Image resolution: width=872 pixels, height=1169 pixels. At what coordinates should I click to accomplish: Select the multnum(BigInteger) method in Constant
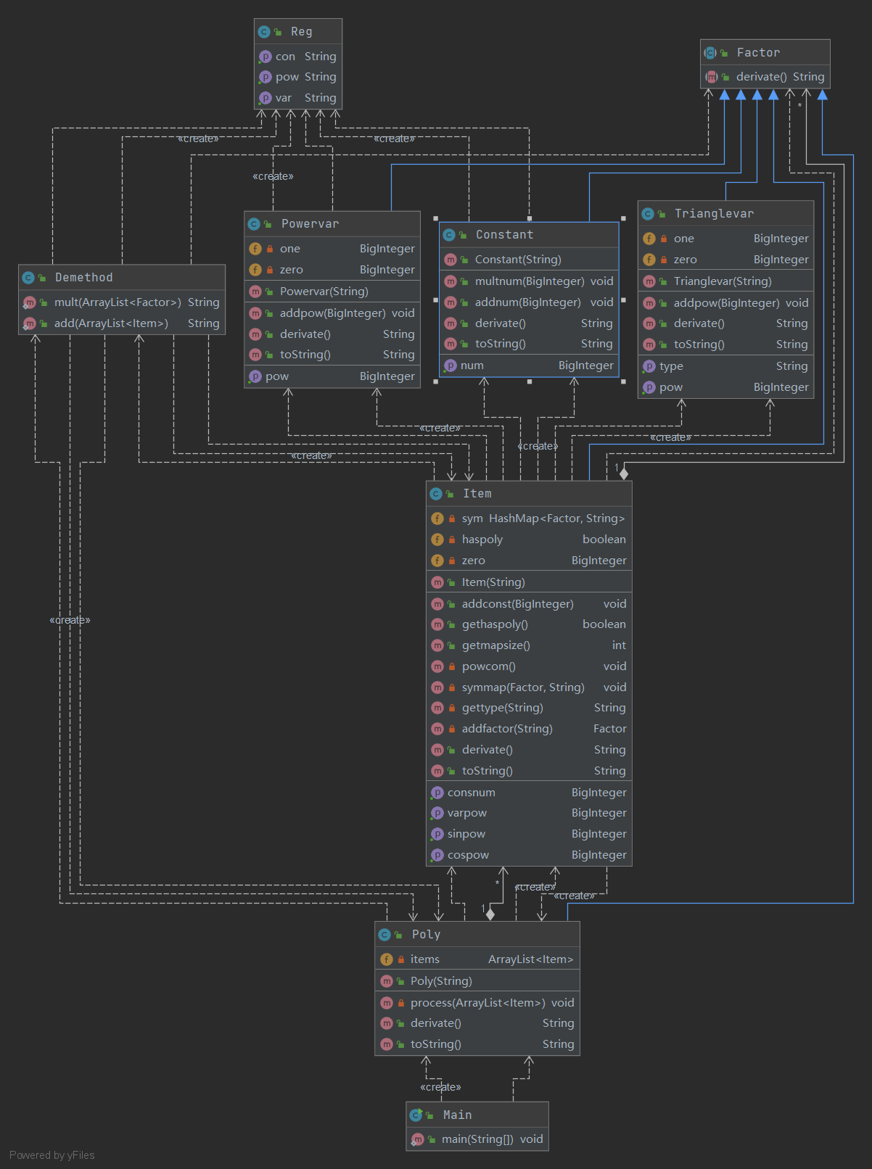pyautogui.click(x=529, y=281)
